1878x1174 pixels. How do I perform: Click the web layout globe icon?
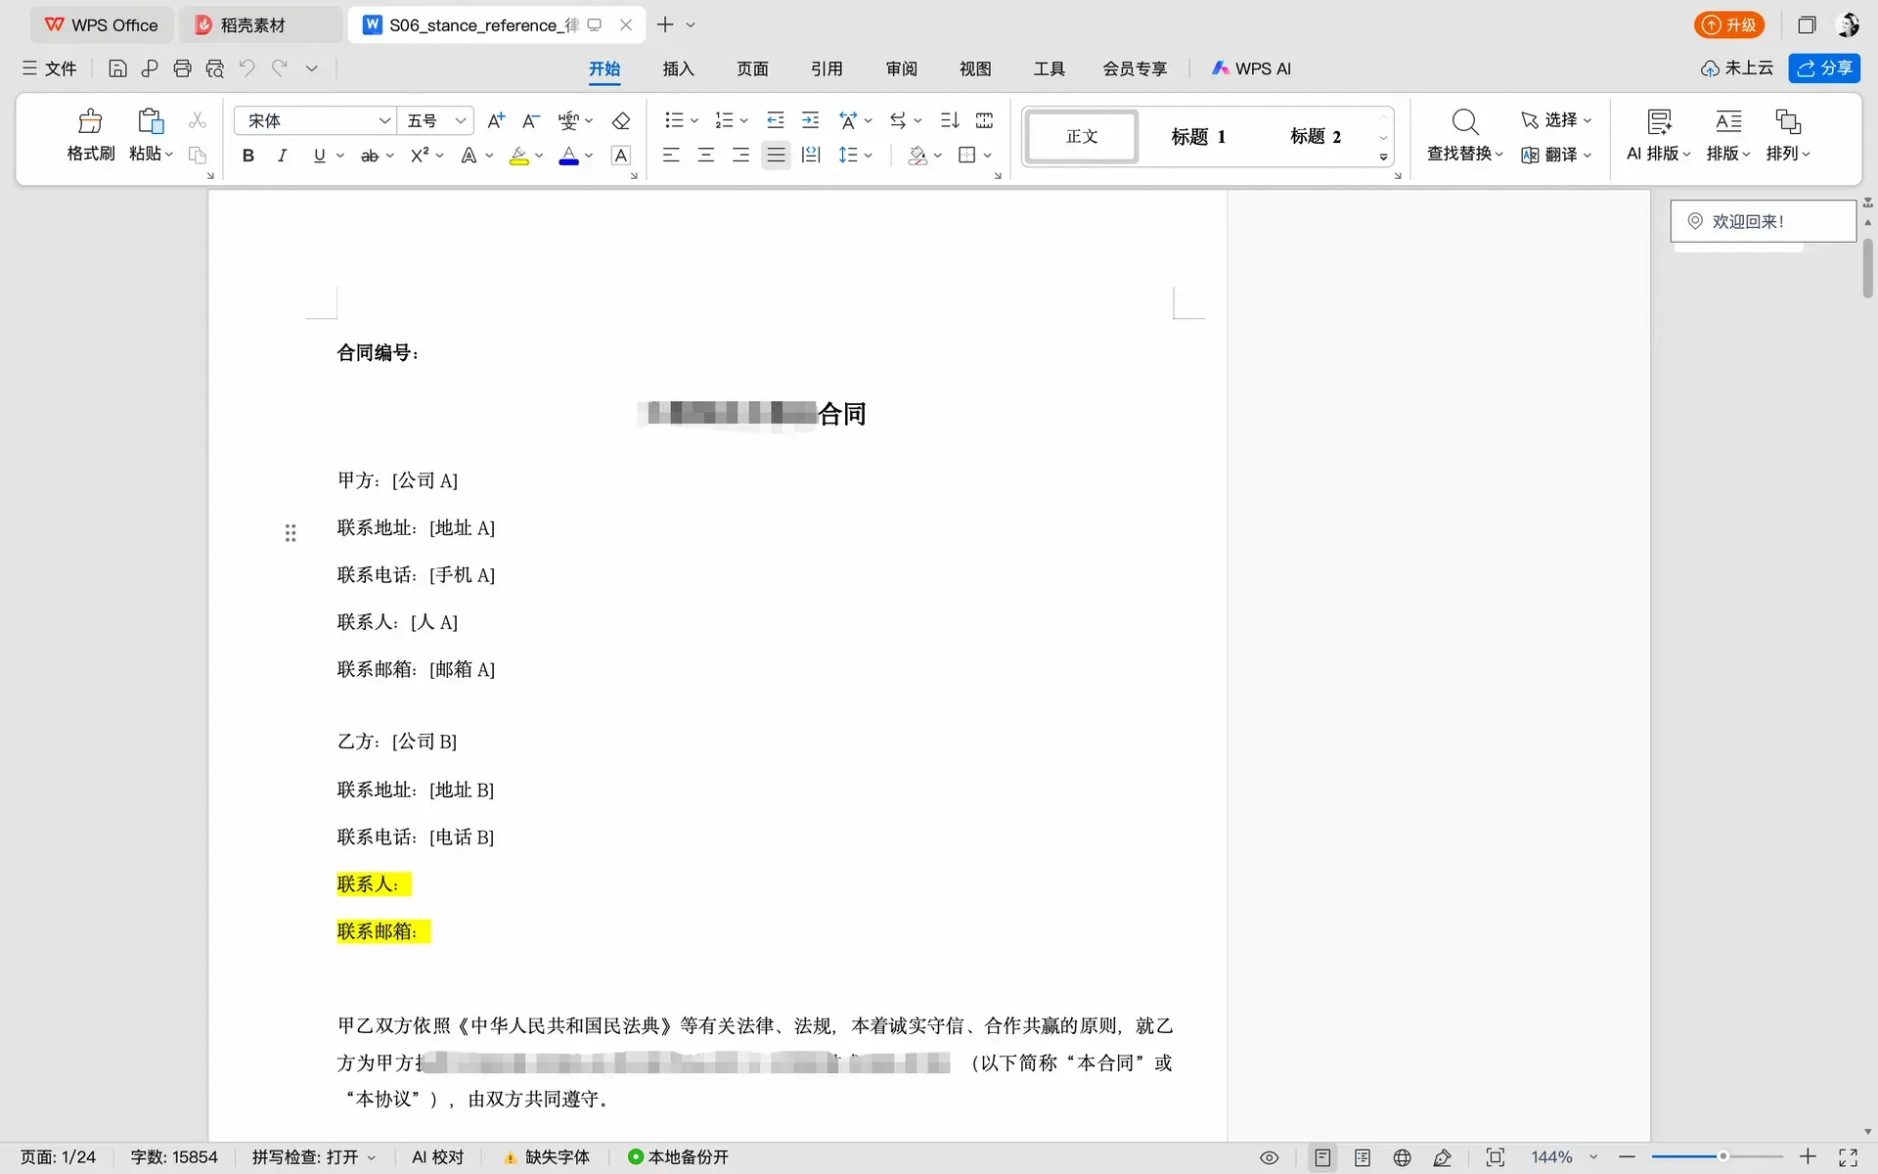1403,1157
